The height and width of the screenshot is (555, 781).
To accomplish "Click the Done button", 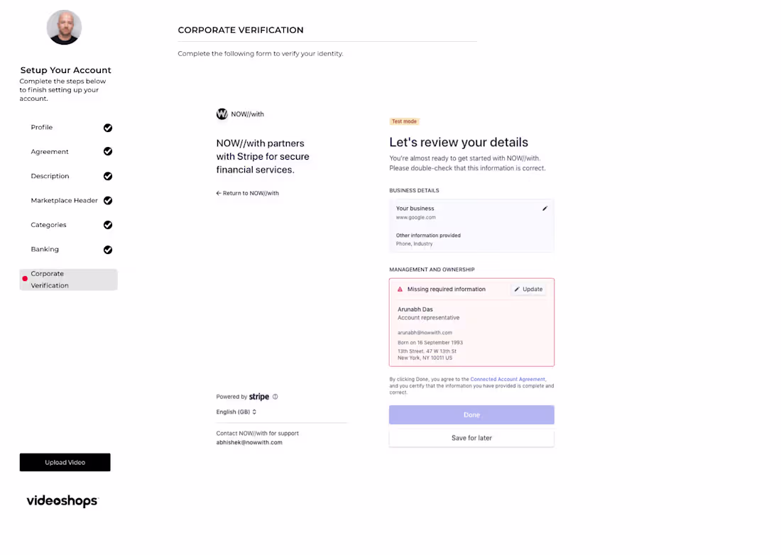I will pyautogui.click(x=471, y=414).
